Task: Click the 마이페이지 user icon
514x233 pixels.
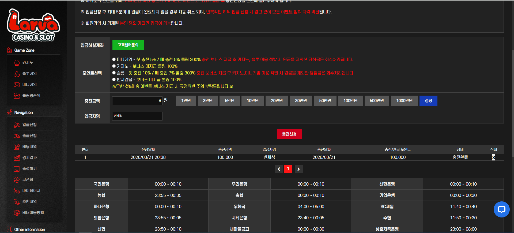Action: coord(17,191)
